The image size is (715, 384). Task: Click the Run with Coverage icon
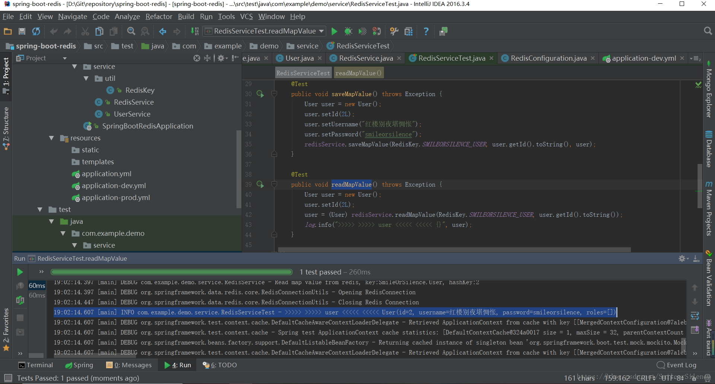[x=362, y=31]
